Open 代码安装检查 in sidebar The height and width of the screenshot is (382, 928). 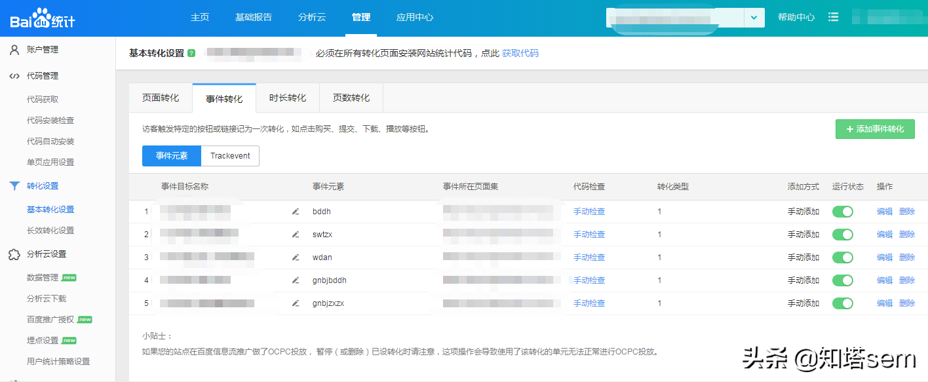(50, 121)
